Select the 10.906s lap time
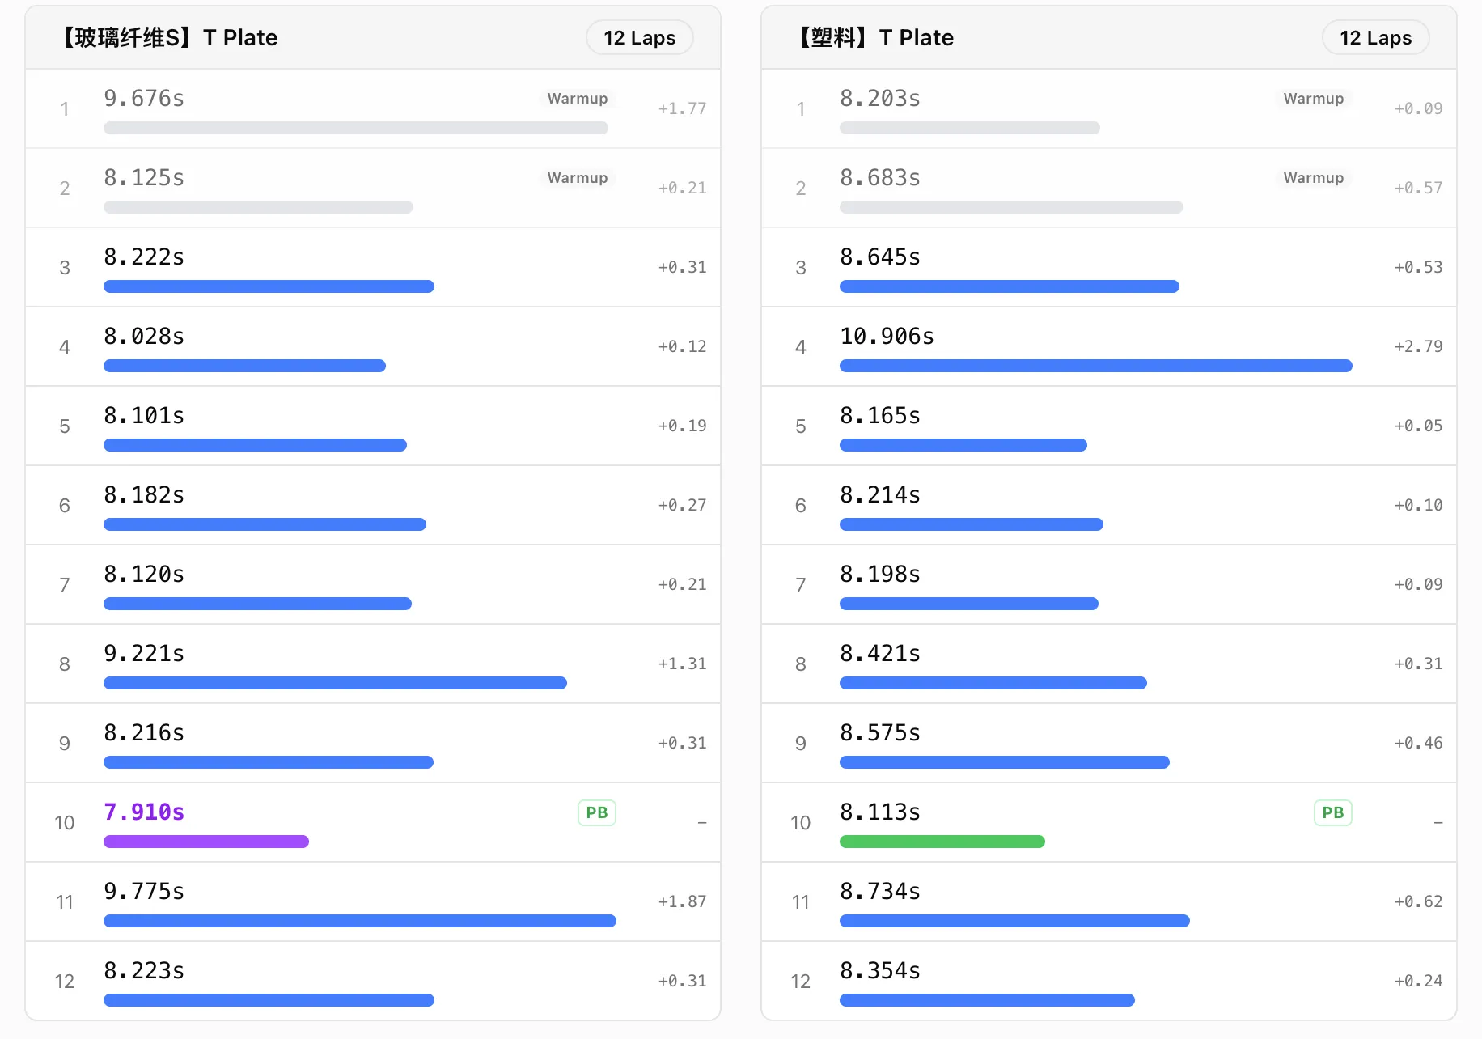1482x1039 pixels. pyautogui.click(x=887, y=337)
